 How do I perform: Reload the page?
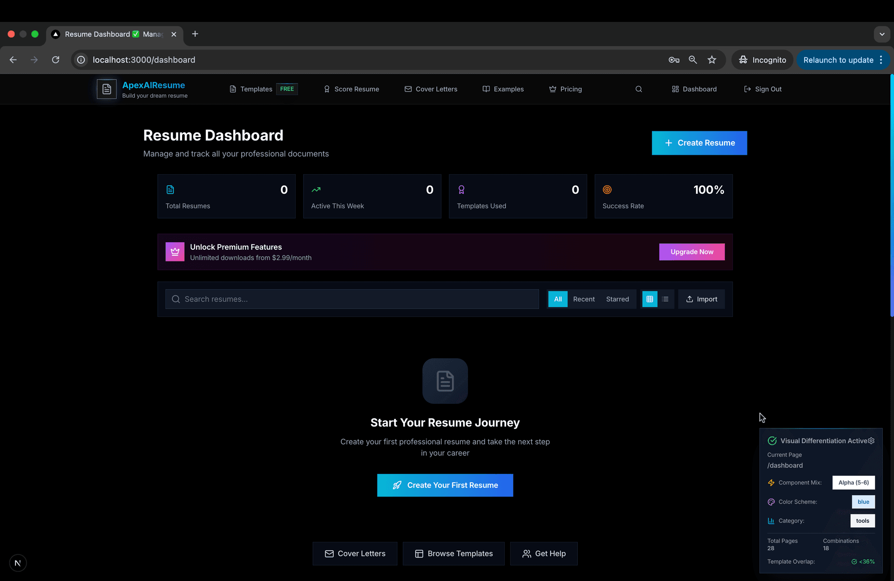[x=55, y=60]
